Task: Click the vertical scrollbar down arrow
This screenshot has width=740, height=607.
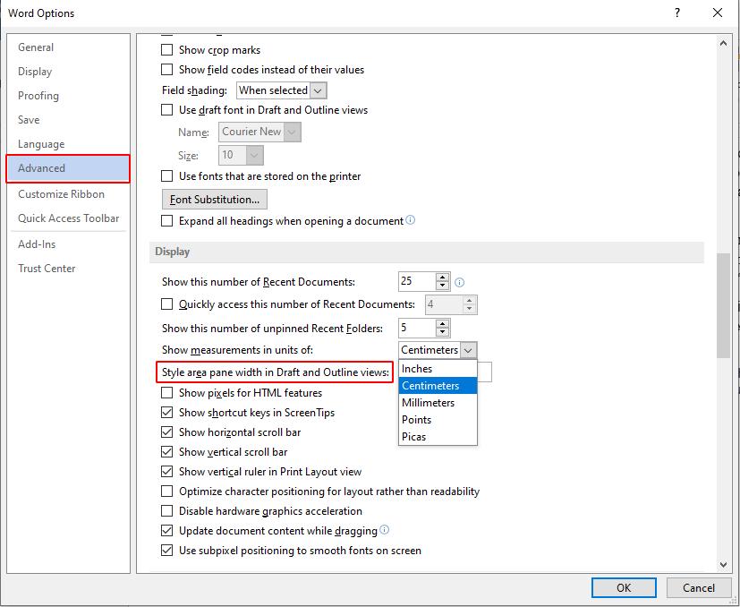Action: point(723,565)
